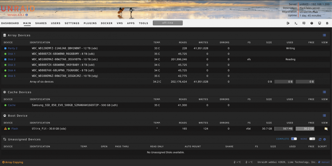Click the Reading status for Disk 2

point(290,59)
